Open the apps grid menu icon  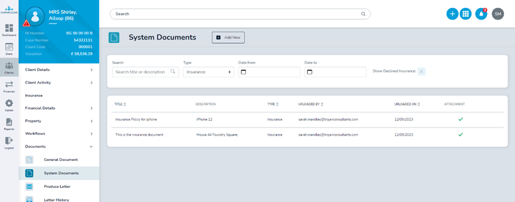point(465,14)
